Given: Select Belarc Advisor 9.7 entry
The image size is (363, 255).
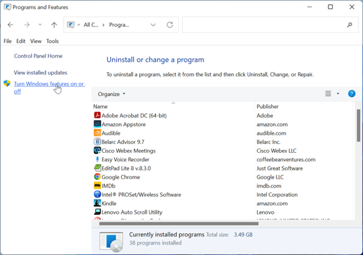Looking at the screenshot, I should coord(123,142).
